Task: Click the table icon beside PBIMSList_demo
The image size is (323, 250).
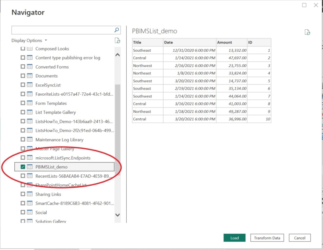Action: [30, 167]
